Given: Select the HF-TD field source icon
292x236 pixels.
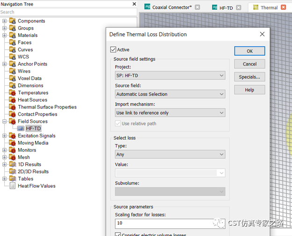Looking at the screenshot, I should [x=21, y=128].
